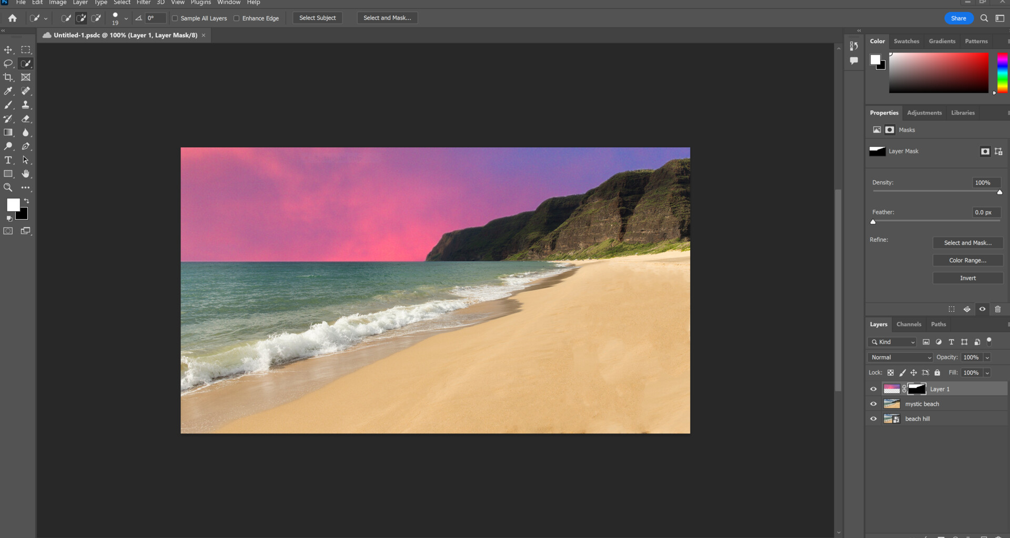Image resolution: width=1010 pixels, height=538 pixels.
Task: Open the Filter menu
Action: pyautogui.click(x=143, y=3)
